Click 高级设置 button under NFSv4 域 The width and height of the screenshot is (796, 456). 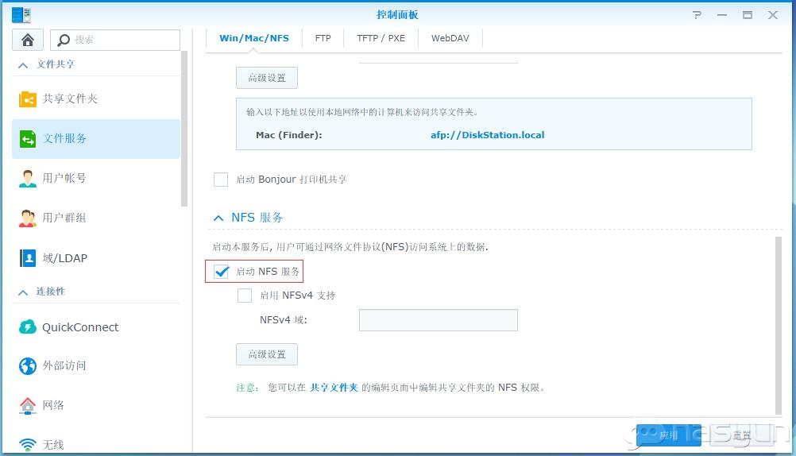pos(267,354)
